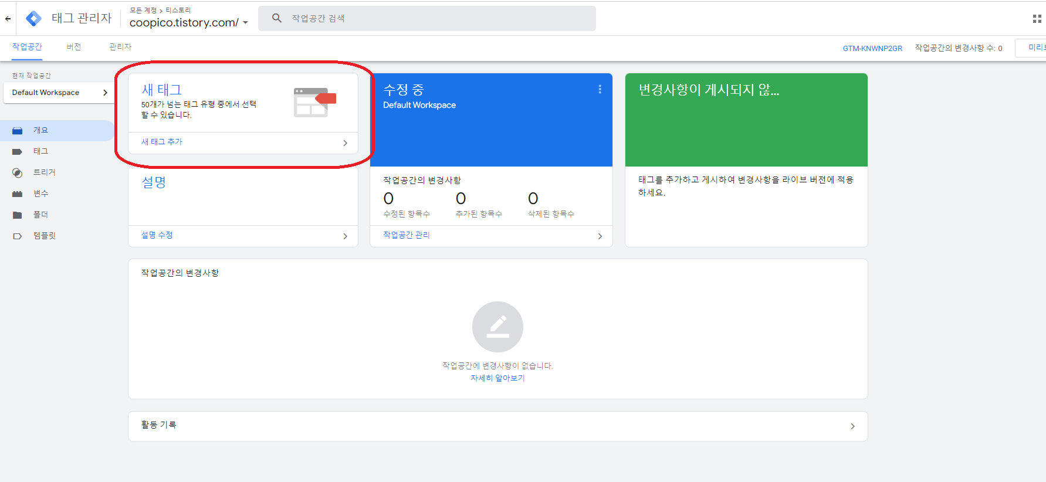Viewport: 1046px width, 482px height.
Task: Click the back arrow icon
Action: click(8, 19)
